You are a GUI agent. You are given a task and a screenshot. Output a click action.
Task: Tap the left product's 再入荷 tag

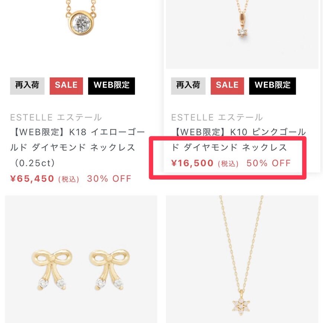(x=27, y=86)
